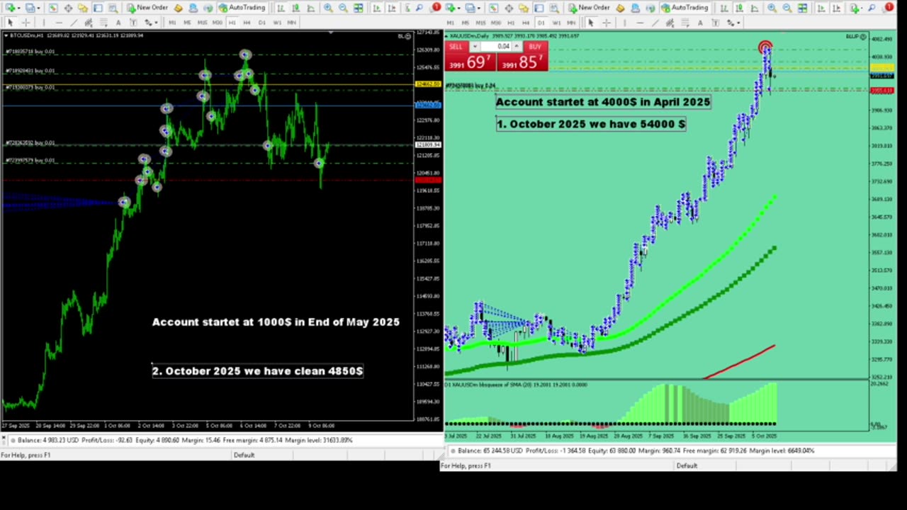The width and height of the screenshot is (907, 510).
Task: Open Profiles icon in left window toolbar
Action: tap(30, 8)
